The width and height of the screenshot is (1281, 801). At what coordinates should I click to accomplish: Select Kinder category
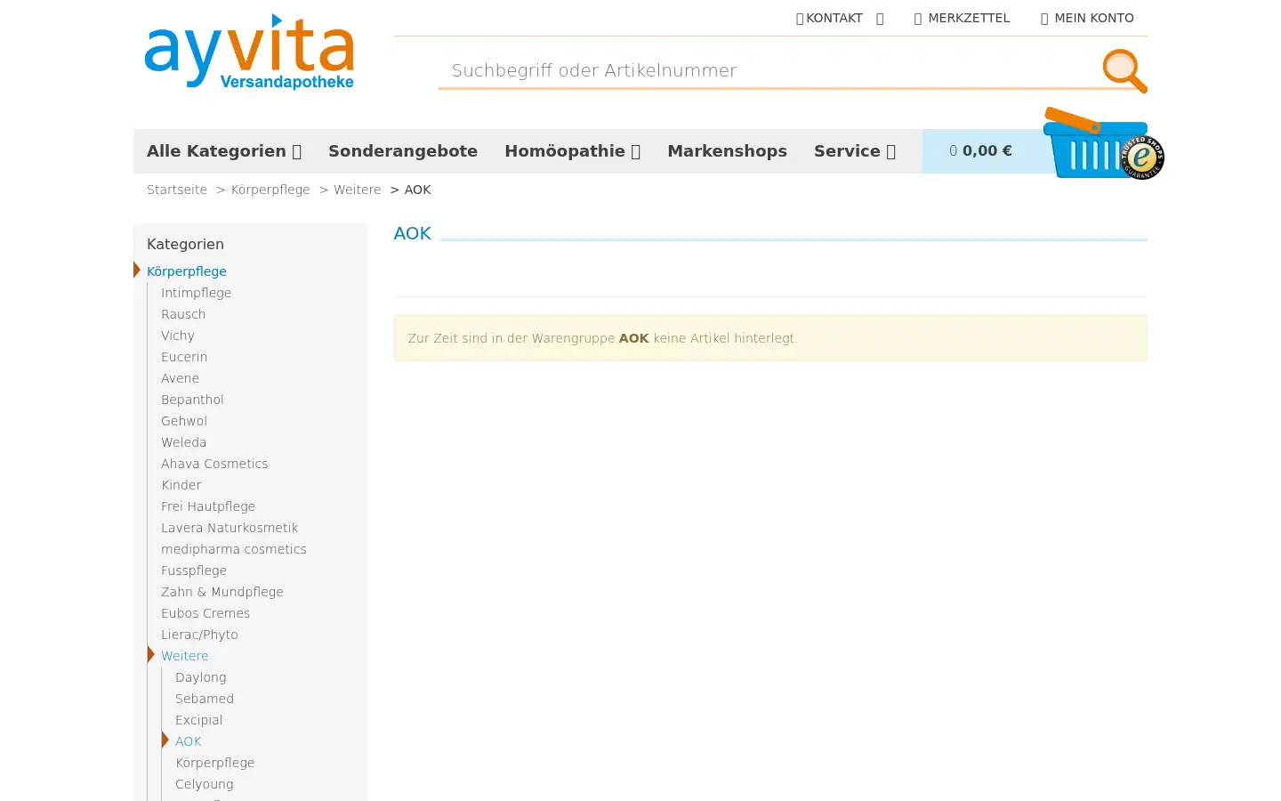coord(181,485)
